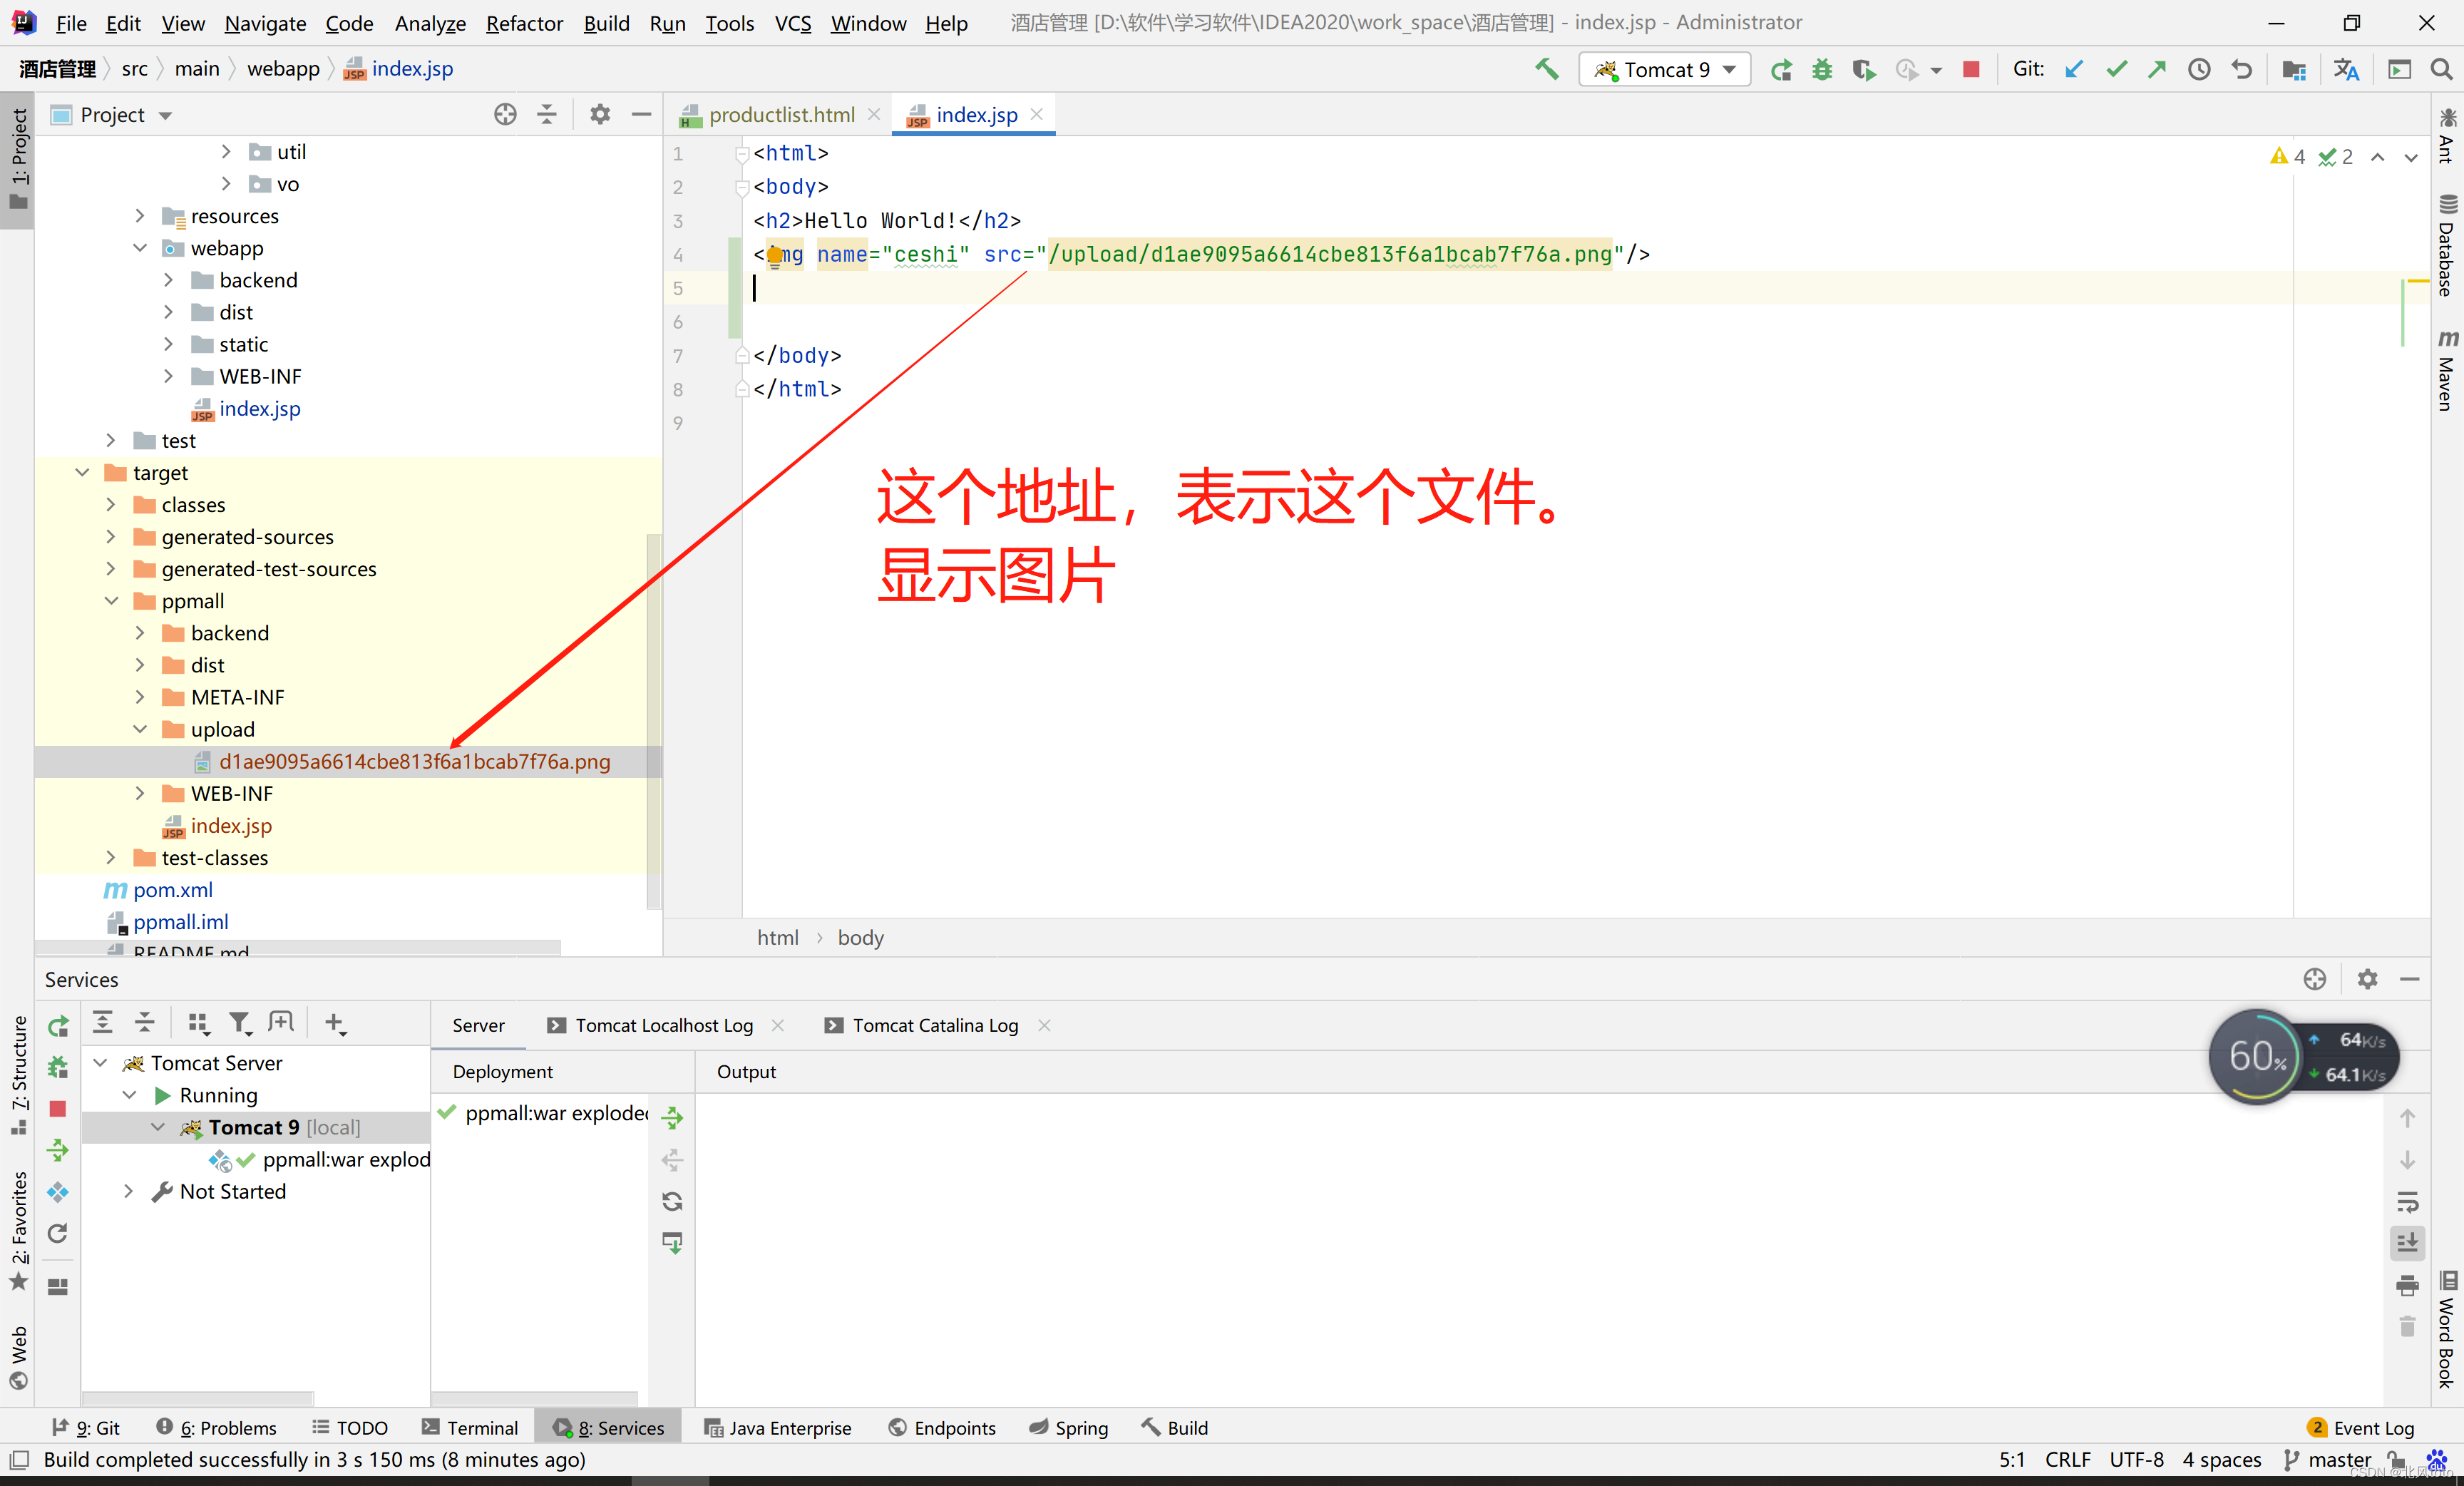The height and width of the screenshot is (1486, 2464).
Task: Click the Build project hammer icon
Action: 1547,69
